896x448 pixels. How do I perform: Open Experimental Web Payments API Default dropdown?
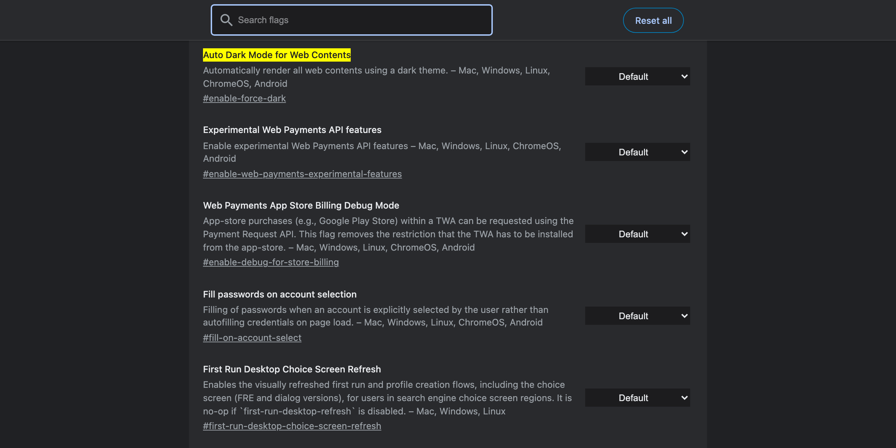pos(637,152)
